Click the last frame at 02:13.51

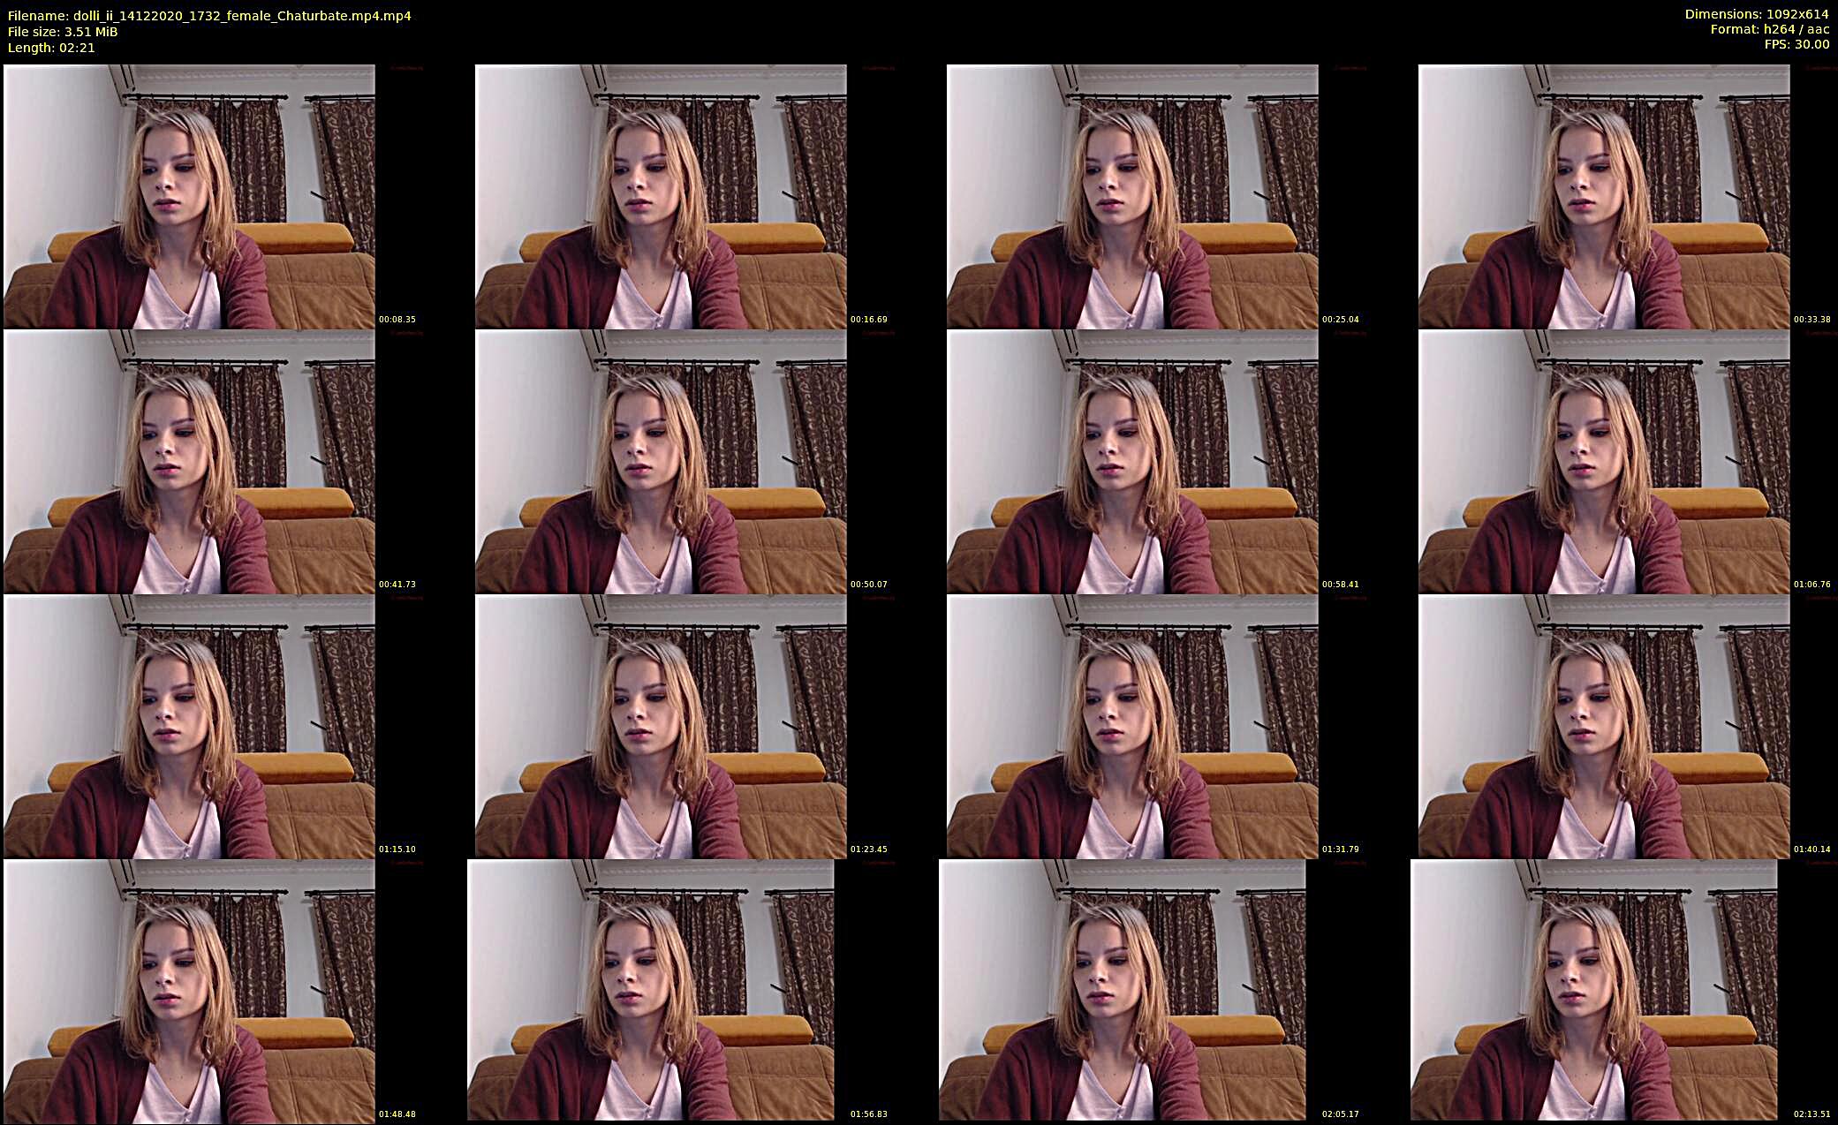coord(1593,991)
